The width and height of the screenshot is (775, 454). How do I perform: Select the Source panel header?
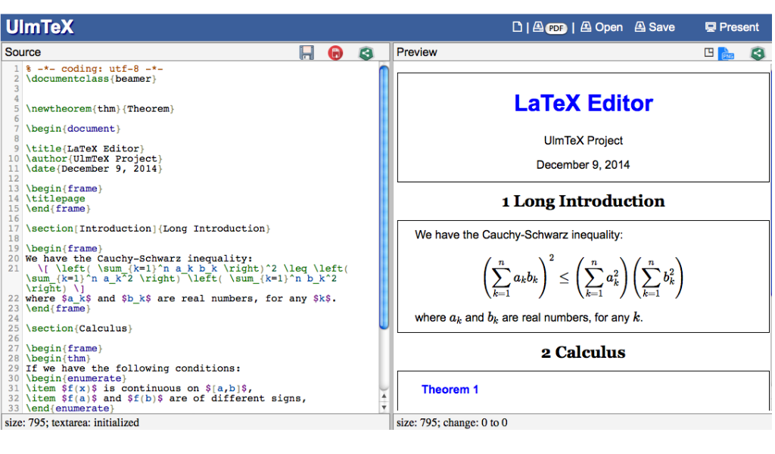tap(23, 51)
